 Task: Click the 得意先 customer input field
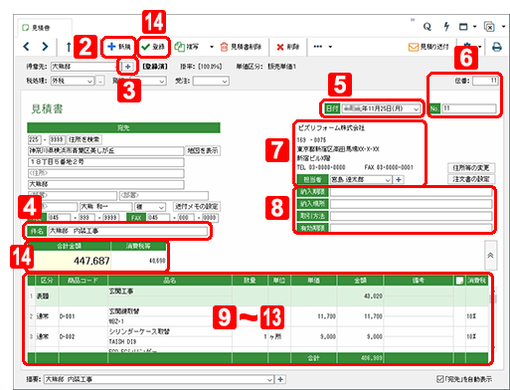coord(85,67)
